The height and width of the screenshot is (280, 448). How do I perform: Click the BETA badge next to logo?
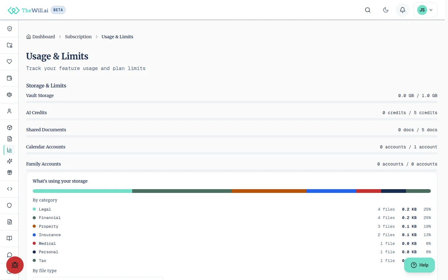58,10
